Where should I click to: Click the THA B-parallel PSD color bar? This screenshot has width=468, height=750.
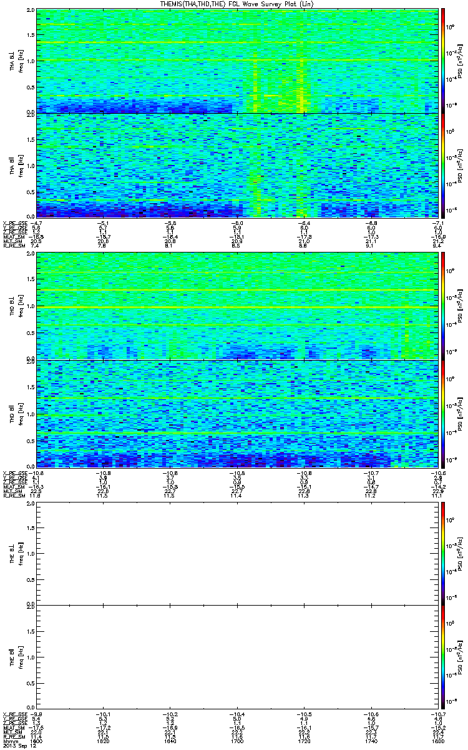444,165
